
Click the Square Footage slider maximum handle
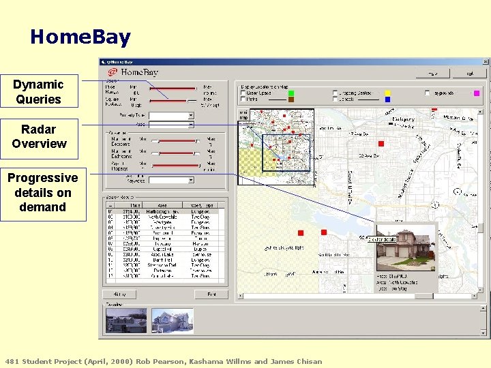[x=188, y=101]
